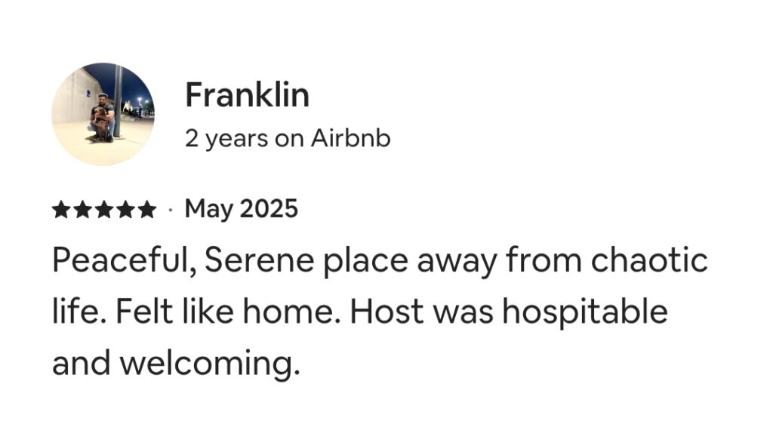Open Franklin's circular profile photo

(103, 114)
